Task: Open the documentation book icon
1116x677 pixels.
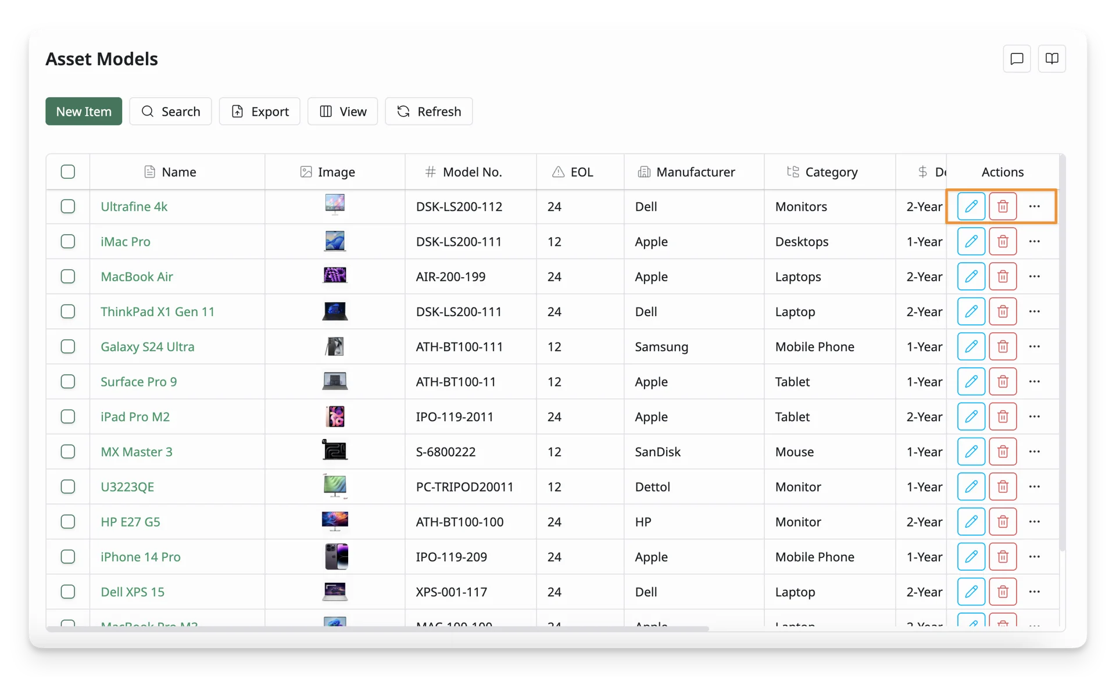Action: (1051, 59)
